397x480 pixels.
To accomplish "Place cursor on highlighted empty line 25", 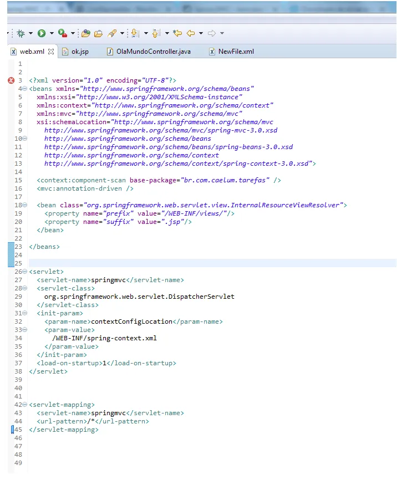I will coord(212,263).
